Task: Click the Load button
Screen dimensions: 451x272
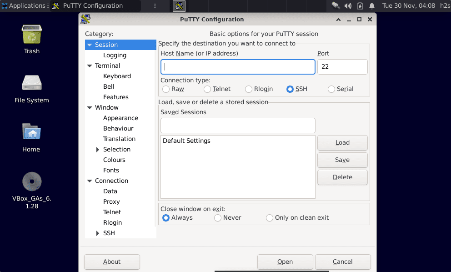Action: coord(342,142)
